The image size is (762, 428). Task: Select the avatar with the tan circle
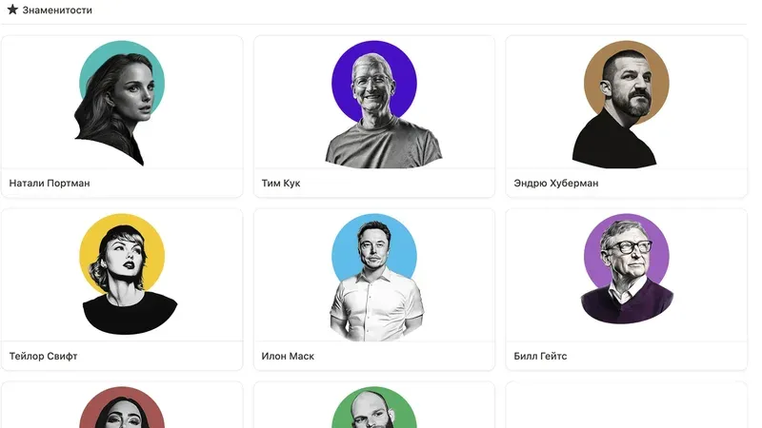[621, 104]
